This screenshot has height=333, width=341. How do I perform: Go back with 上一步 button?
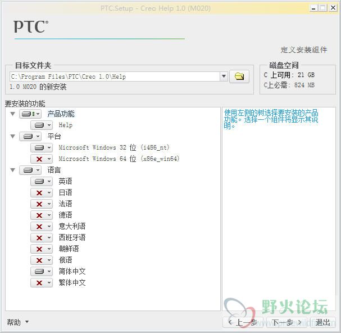pos(243,322)
